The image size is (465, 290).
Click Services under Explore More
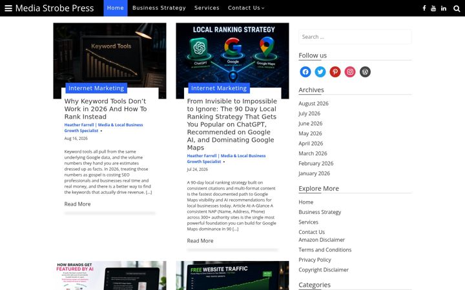click(309, 222)
